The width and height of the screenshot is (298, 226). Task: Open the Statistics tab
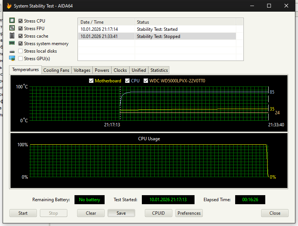coord(159,70)
